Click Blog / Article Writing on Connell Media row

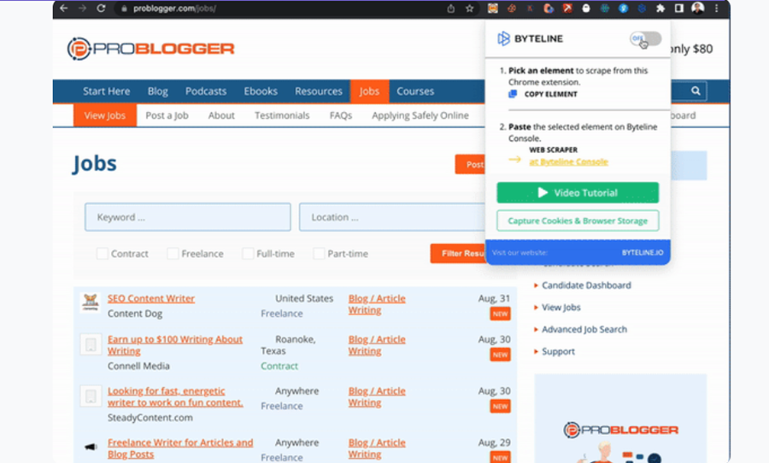point(377,345)
